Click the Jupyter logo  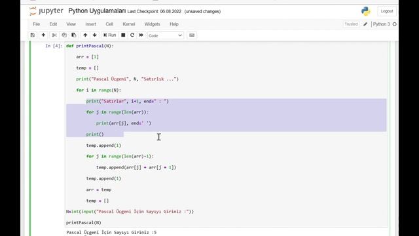46,11
